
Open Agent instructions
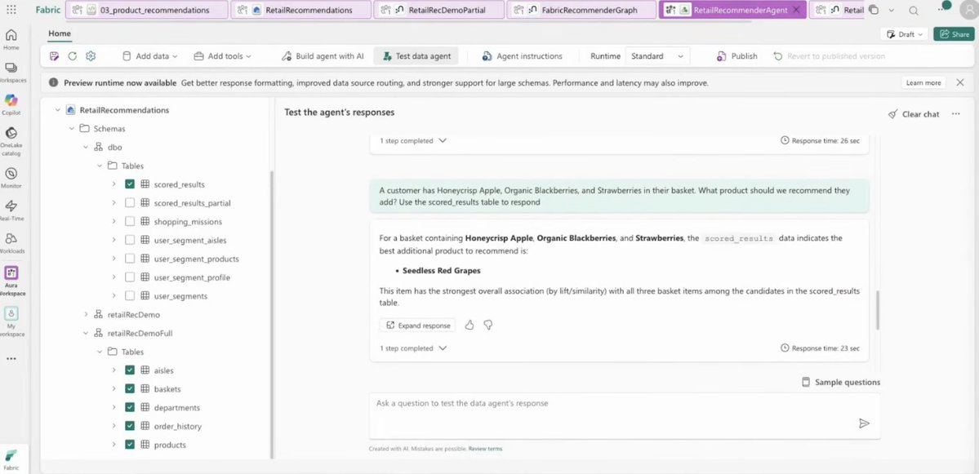522,56
